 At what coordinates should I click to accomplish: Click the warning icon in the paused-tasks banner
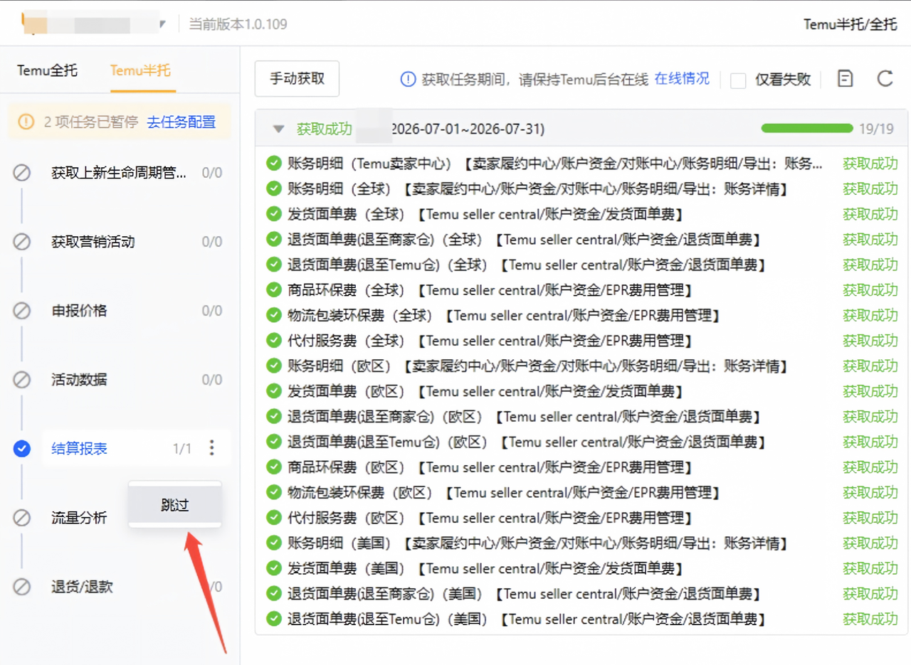pyautogui.click(x=26, y=122)
